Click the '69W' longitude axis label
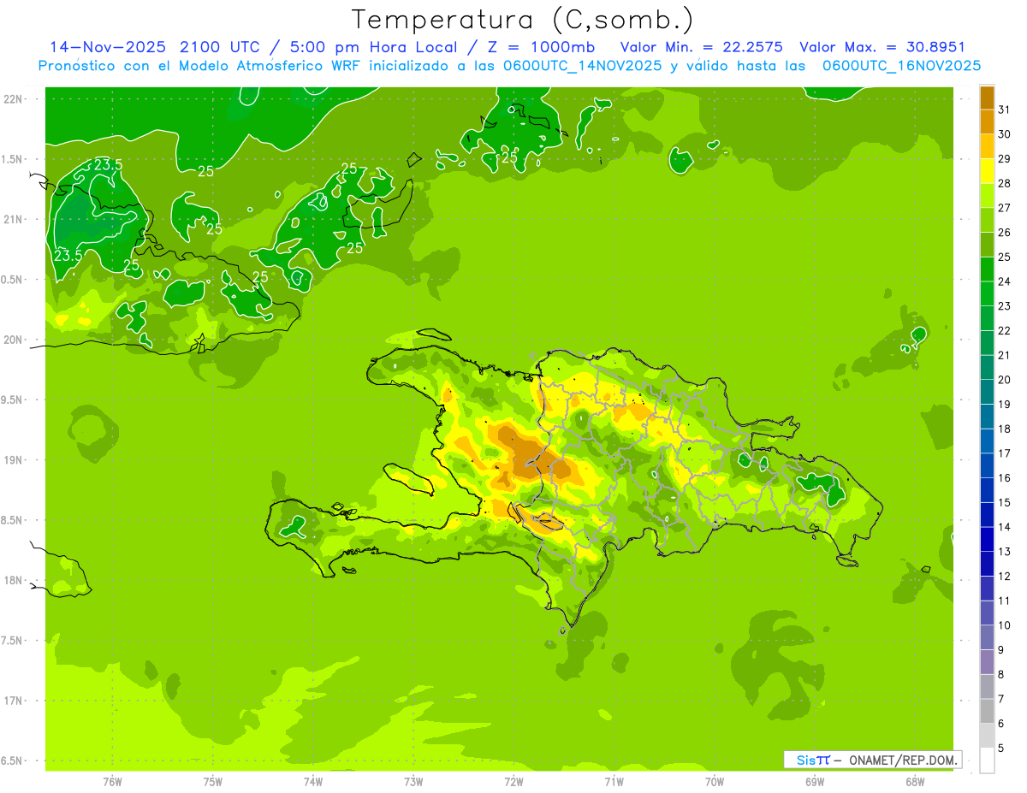 coord(815,781)
